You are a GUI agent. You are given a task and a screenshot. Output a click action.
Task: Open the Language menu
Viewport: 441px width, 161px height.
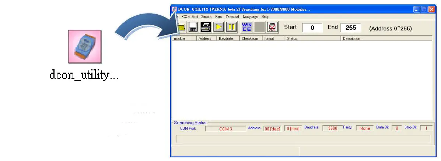tap(250, 17)
